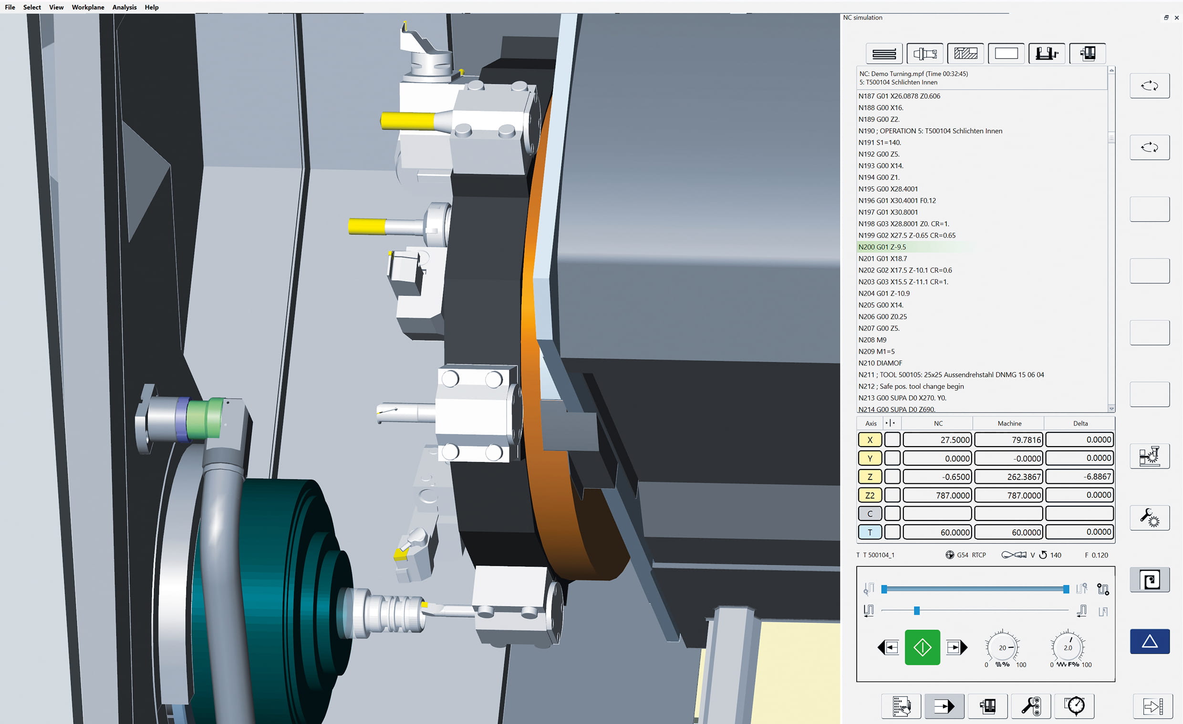Click the Z2 axis label button
1183x724 pixels.
tap(870, 495)
